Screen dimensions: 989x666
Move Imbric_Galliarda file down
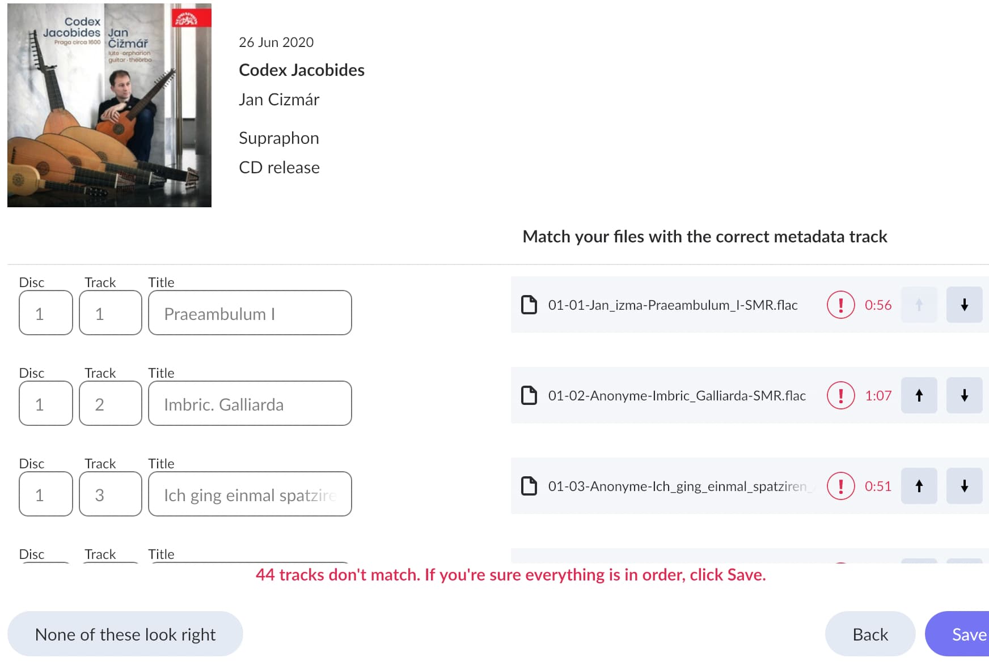pyautogui.click(x=964, y=395)
